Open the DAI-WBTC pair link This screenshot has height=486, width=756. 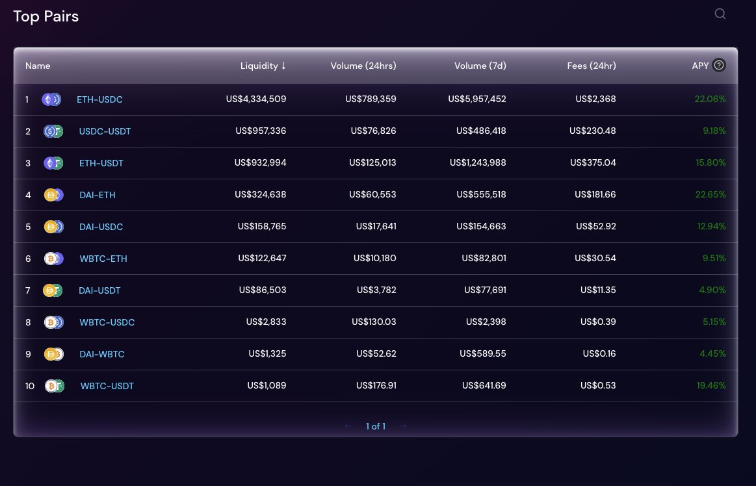pyautogui.click(x=101, y=354)
